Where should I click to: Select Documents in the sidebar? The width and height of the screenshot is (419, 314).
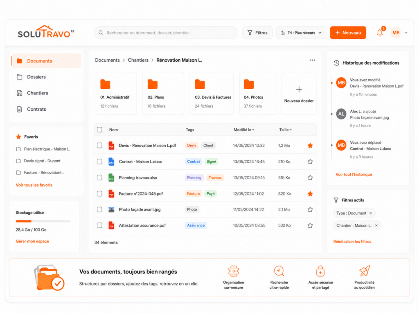(47, 61)
